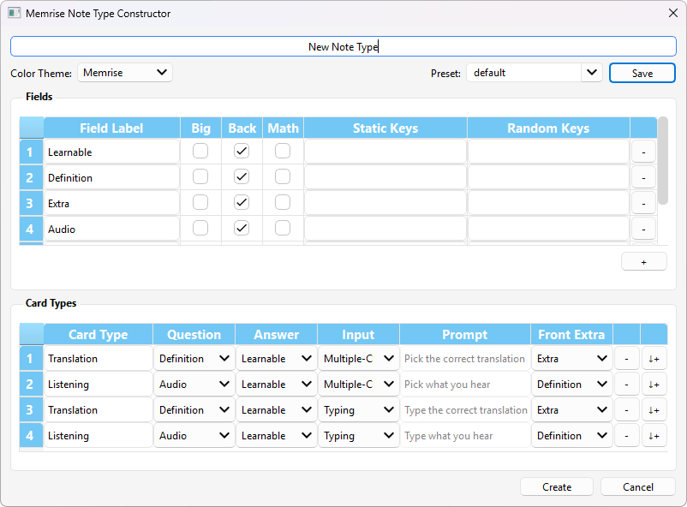Edit the Audio field label
The width and height of the screenshot is (687, 507).
[x=111, y=229]
